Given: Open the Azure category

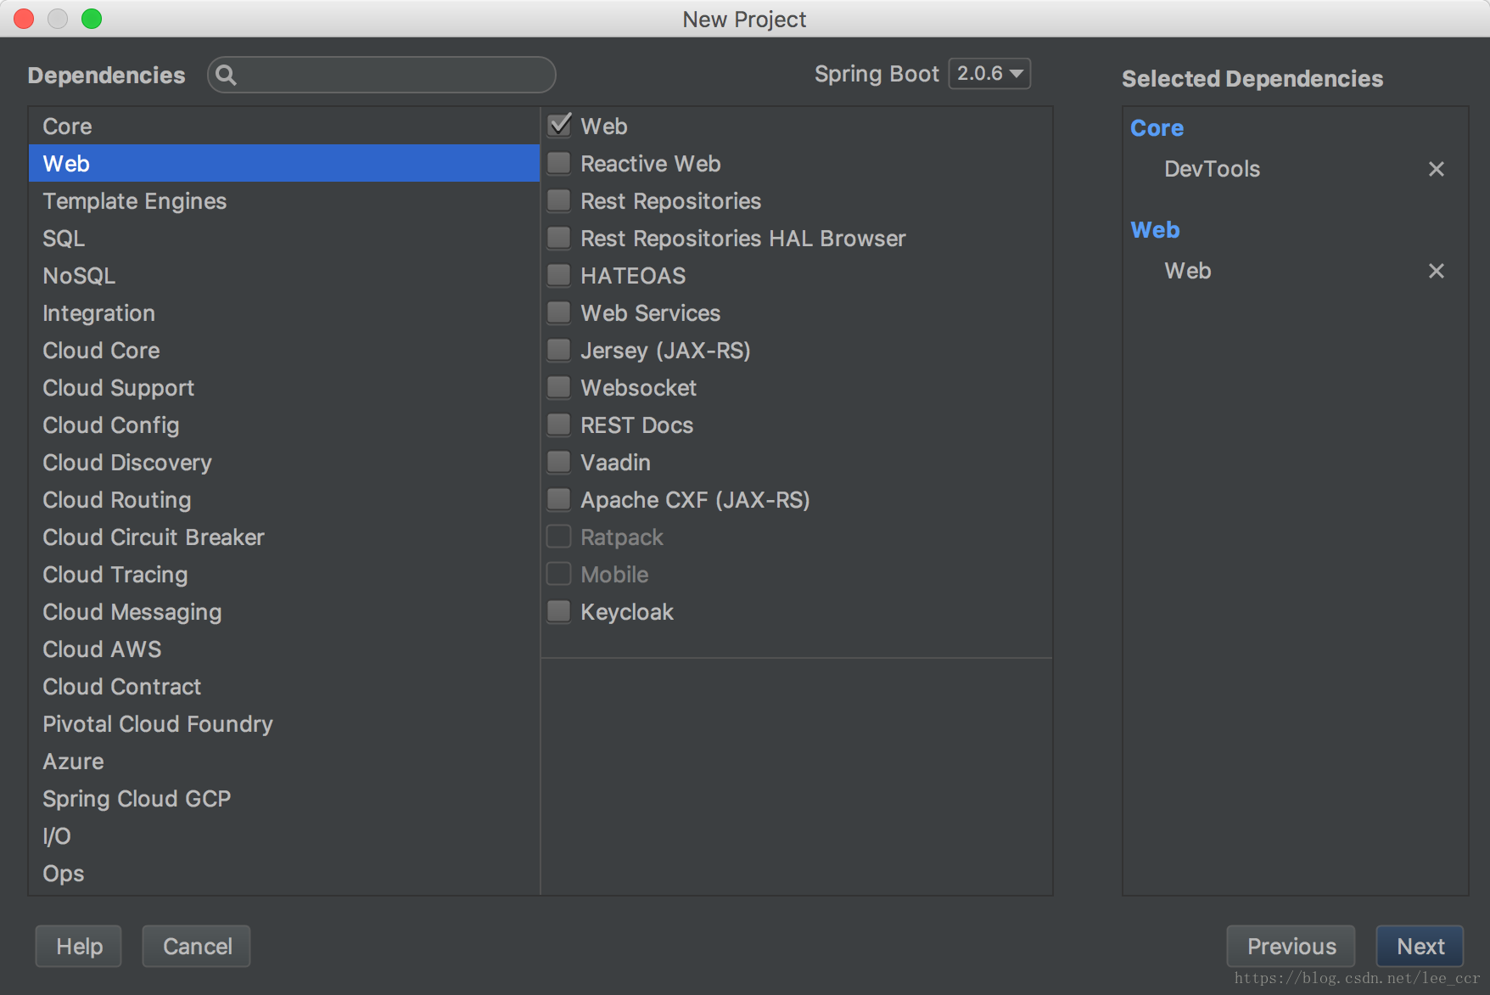Looking at the screenshot, I should 284,761.
